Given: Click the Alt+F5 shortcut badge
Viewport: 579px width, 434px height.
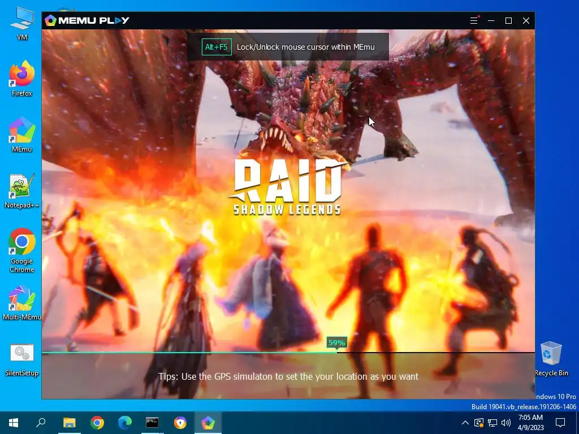Looking at the screenshot, I should (x=217, y=47).
